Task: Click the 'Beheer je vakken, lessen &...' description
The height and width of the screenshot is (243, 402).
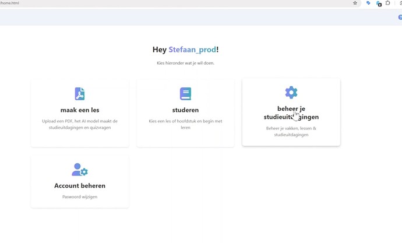Action: pyautogui.click(x=291, y=132)
